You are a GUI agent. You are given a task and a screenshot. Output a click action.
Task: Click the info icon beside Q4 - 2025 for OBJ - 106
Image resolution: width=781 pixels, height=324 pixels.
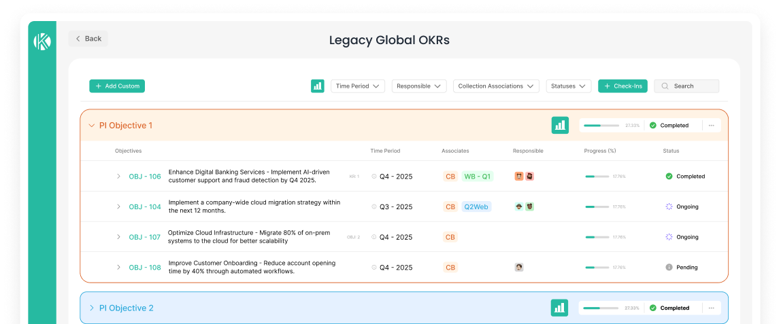coord(374,177)
